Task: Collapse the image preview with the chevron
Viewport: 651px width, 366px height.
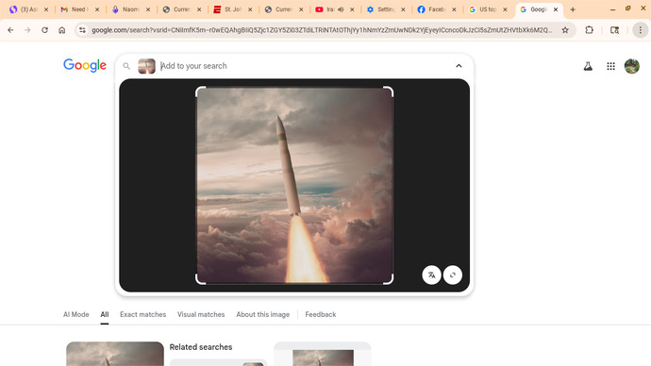Action: (x=459, y=66)
